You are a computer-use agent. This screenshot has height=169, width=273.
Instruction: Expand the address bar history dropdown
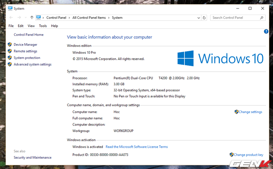pos(198,18)
